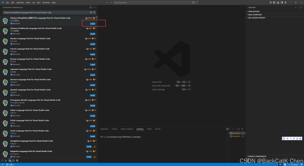Toggle the bottom panel visibility
The image size is (304, 166).
[x=278, y=3]
